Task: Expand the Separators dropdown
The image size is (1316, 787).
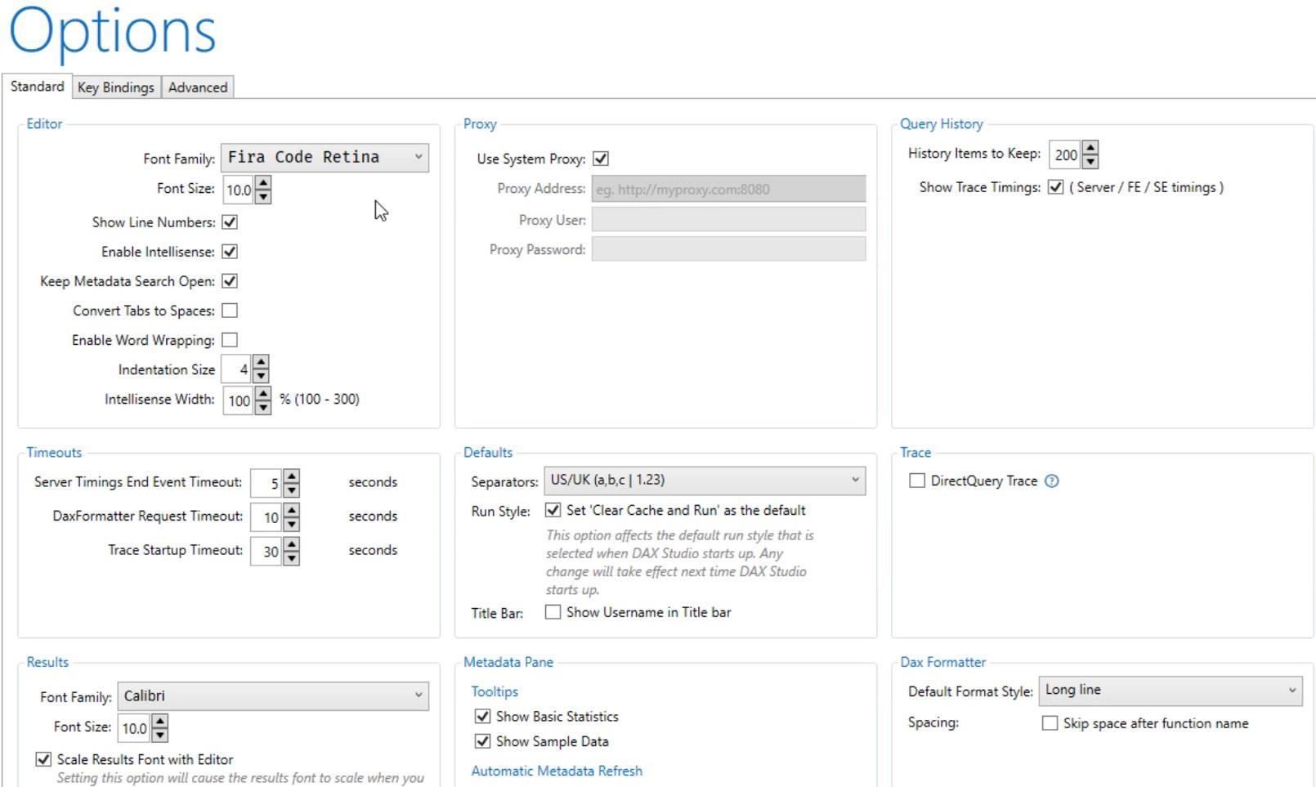Action: pos(705,481)
